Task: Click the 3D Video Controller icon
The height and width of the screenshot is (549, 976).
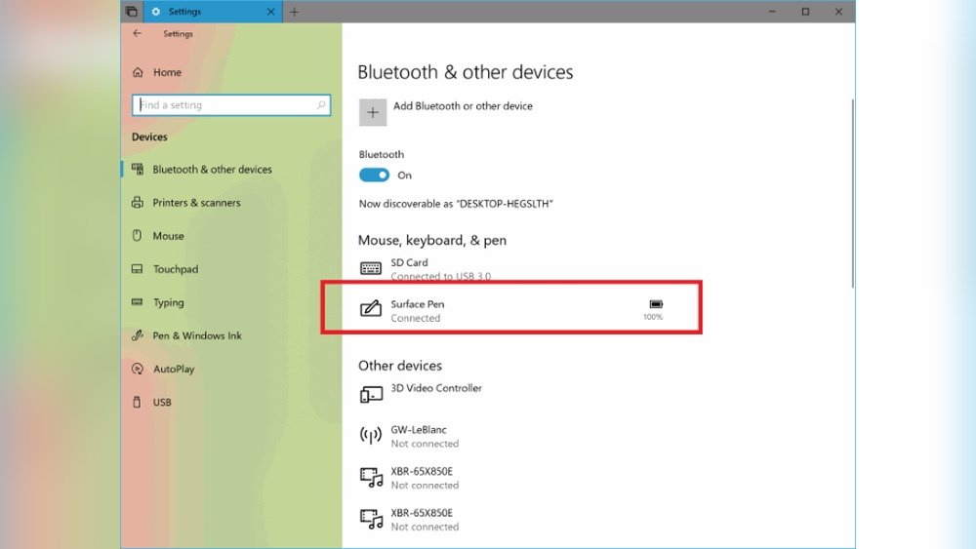Action: point(371,394)
